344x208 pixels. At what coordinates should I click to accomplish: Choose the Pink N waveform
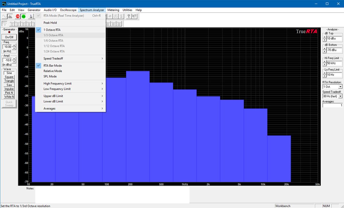9,93
